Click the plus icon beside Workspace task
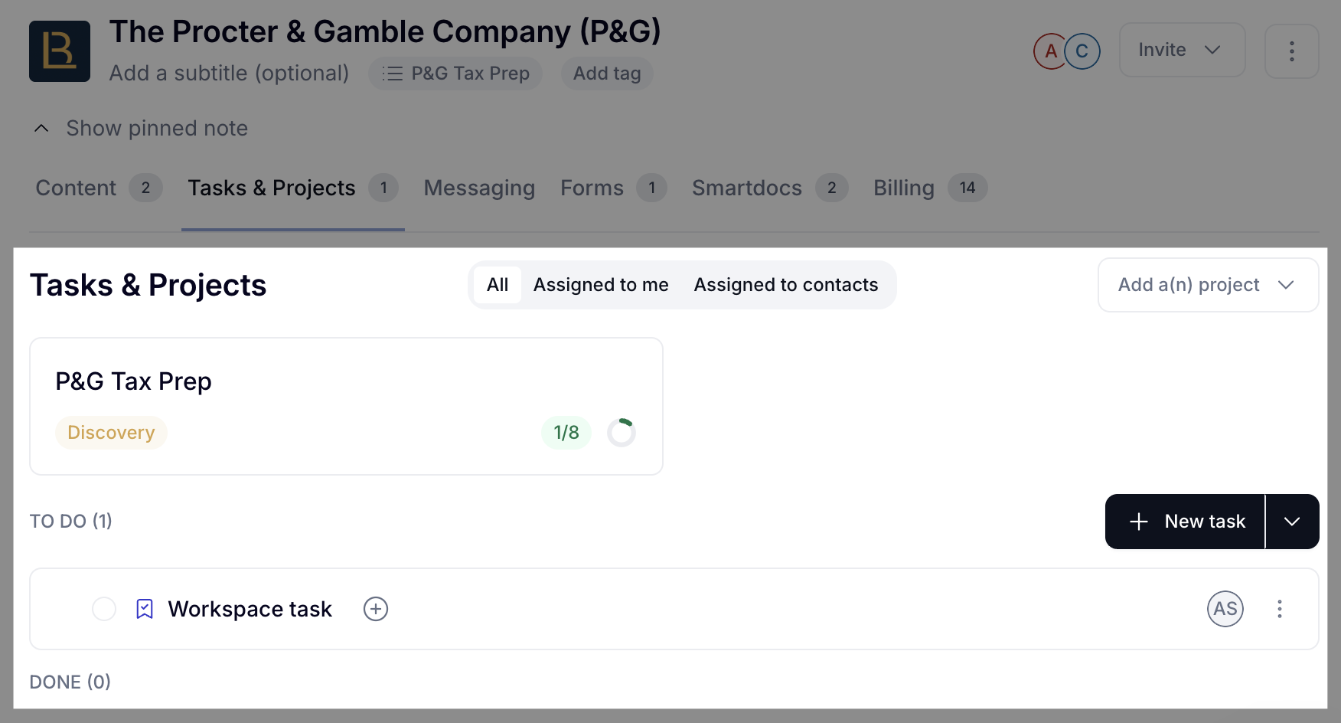1341x723 pixels. (x=375, y=609)
